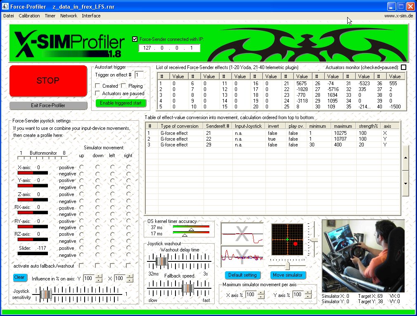This screenshot has width=417, height=316.
Task: Click the Washout delay time slider handle
Action: pos(162,261)
